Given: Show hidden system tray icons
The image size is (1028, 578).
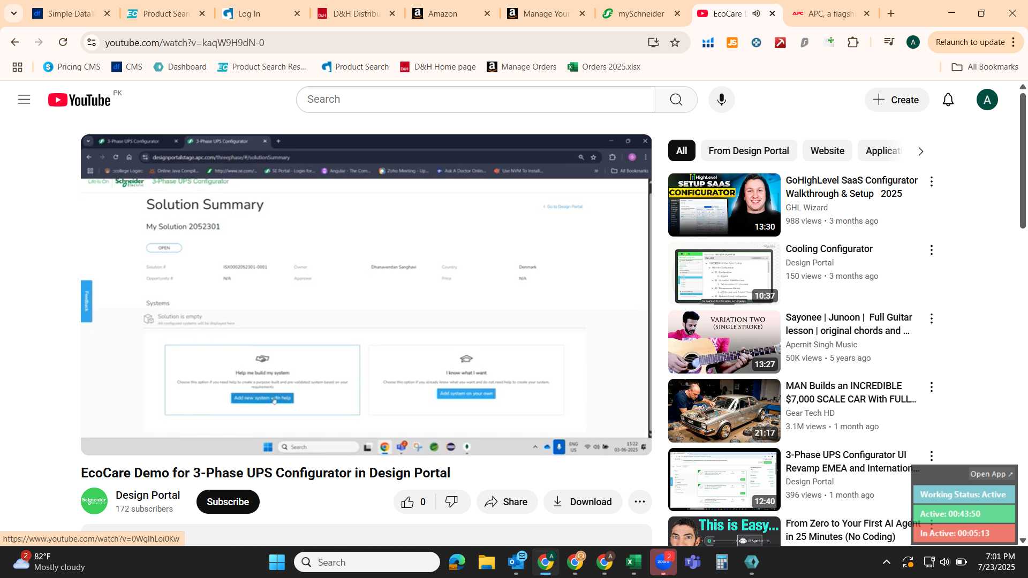Looking at the screenshot, I should [887, 562].
